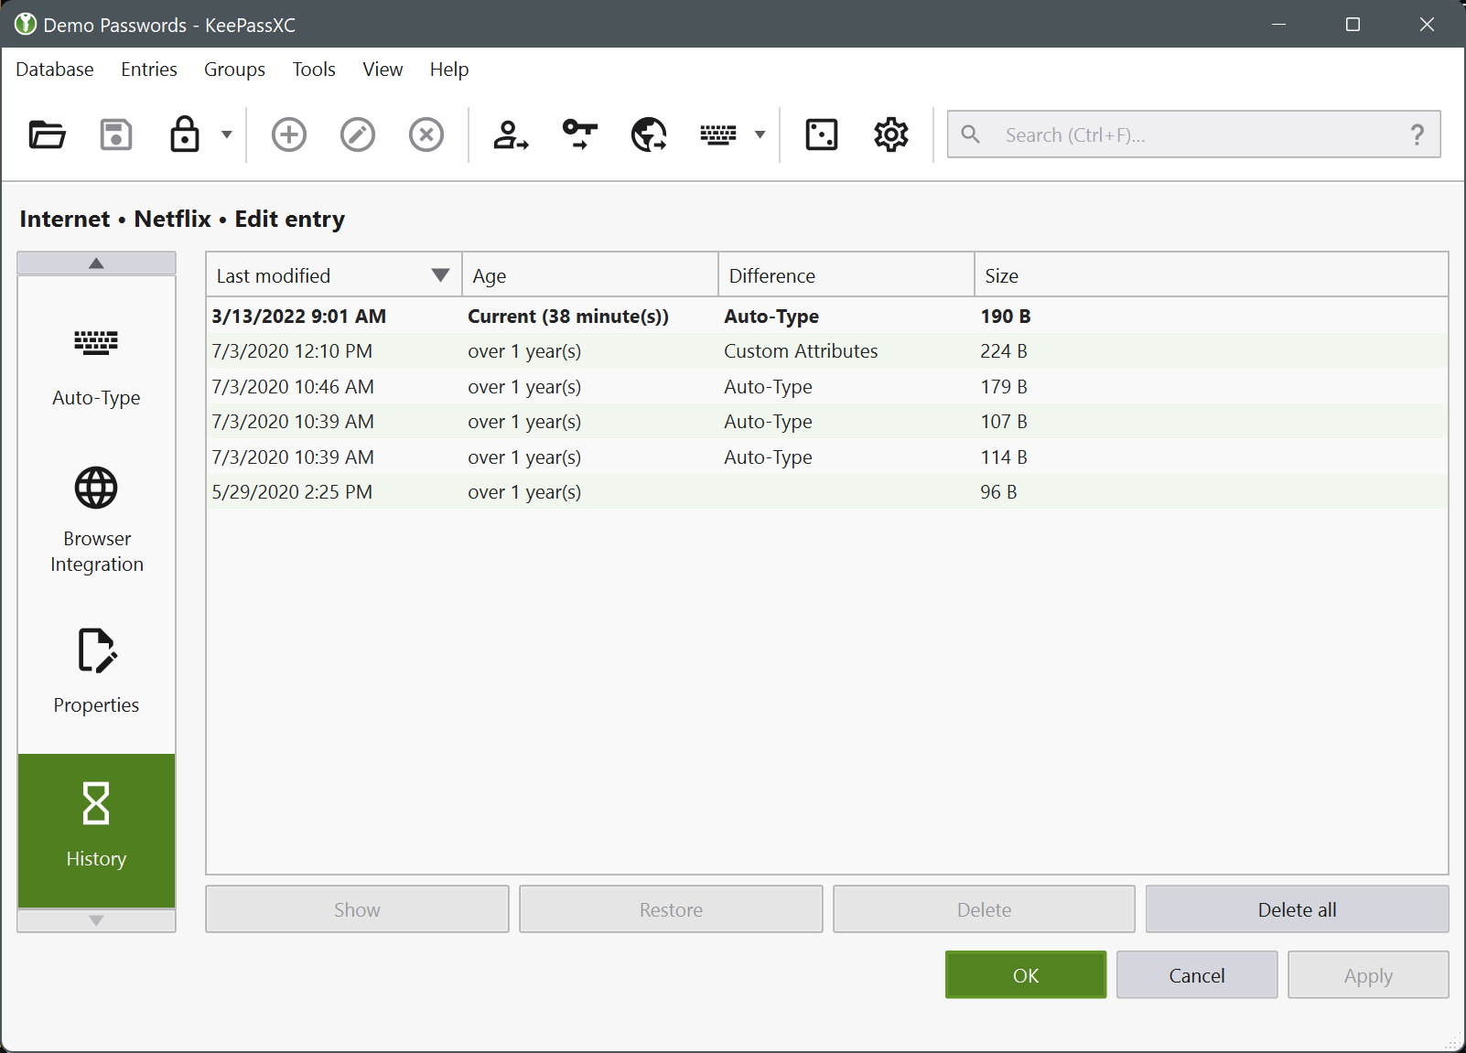Expand the Auto-Type keyboard dropdown arrow
Screen dimensions: 1466x1053
pos(760,135)
